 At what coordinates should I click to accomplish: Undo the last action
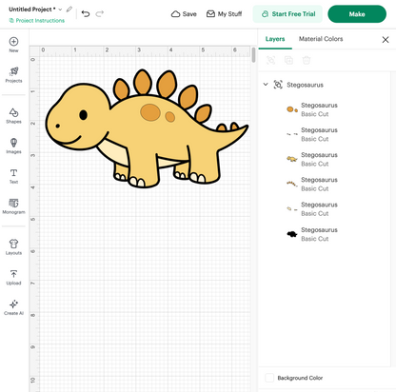[86, 13]
